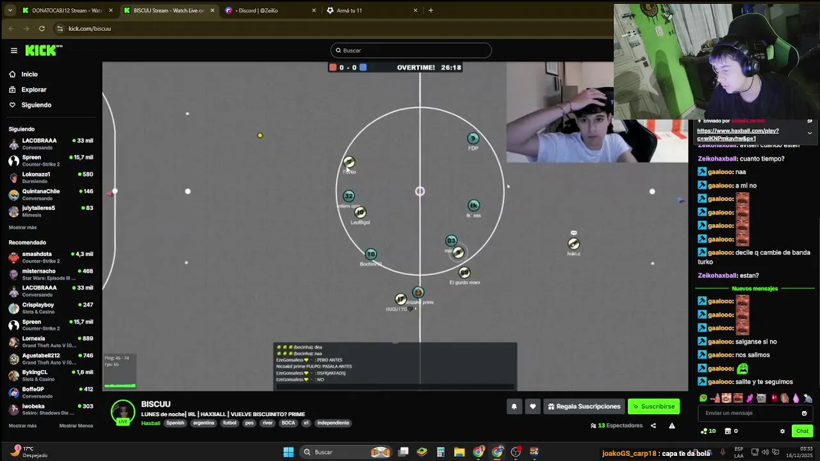The width and height of the screenshot is (820, 461).
Task: Click the KICK logo
Action: point(44,50)
